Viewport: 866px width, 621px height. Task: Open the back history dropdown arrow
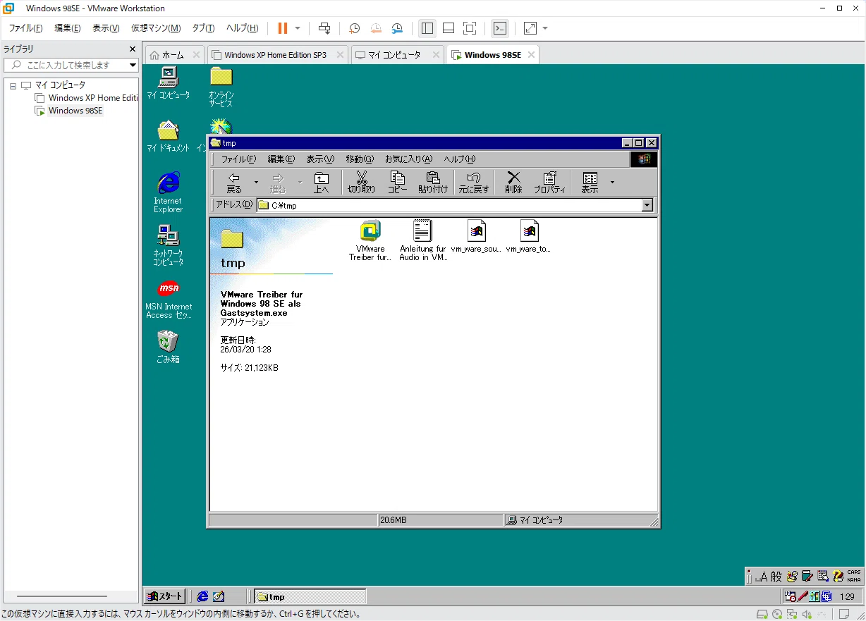[256, 183]
